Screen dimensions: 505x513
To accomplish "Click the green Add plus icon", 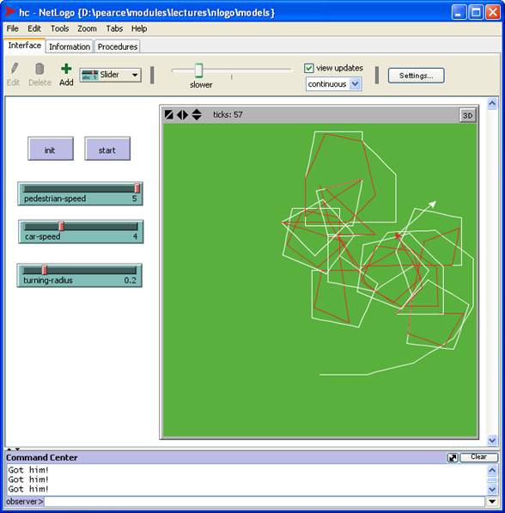I will coord(66,69).
